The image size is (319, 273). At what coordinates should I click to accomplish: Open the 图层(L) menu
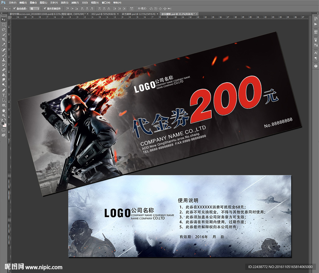(x=43, y=2)
